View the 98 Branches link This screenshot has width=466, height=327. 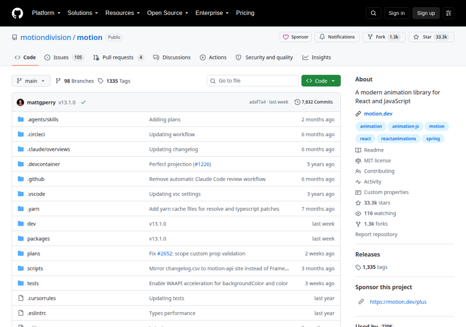[x=75, y=81]
